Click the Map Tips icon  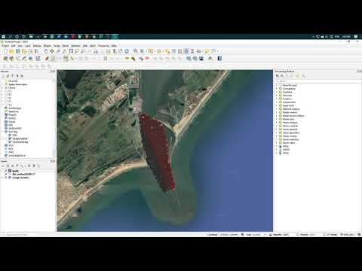207,51
